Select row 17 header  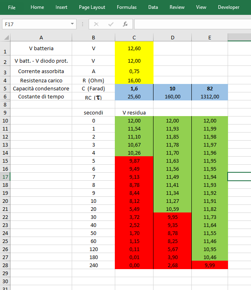[x=5, y=177]
